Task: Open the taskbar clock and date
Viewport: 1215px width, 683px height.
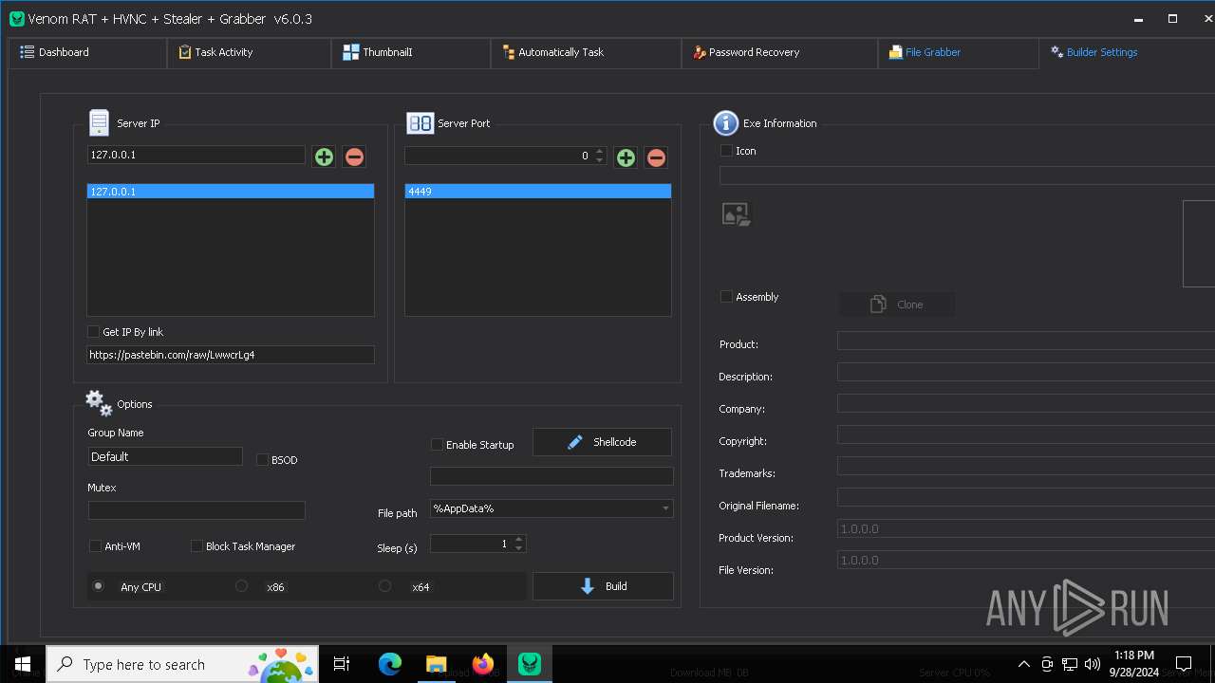Action: click(1134, 664)
